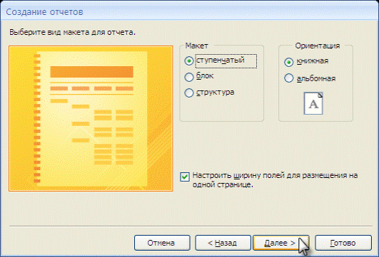Image resolution: width=379 pixels, height=257 pixels.
Task: Click the Выберите вид макета instruction text
Action: tap(72, 32)
